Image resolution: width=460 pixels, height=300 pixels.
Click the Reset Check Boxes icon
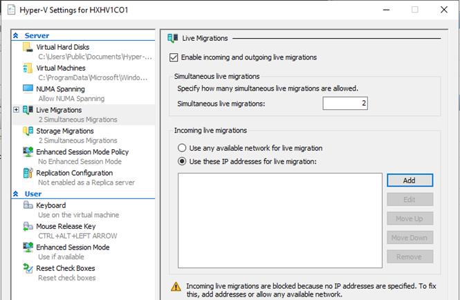(28, 268)
